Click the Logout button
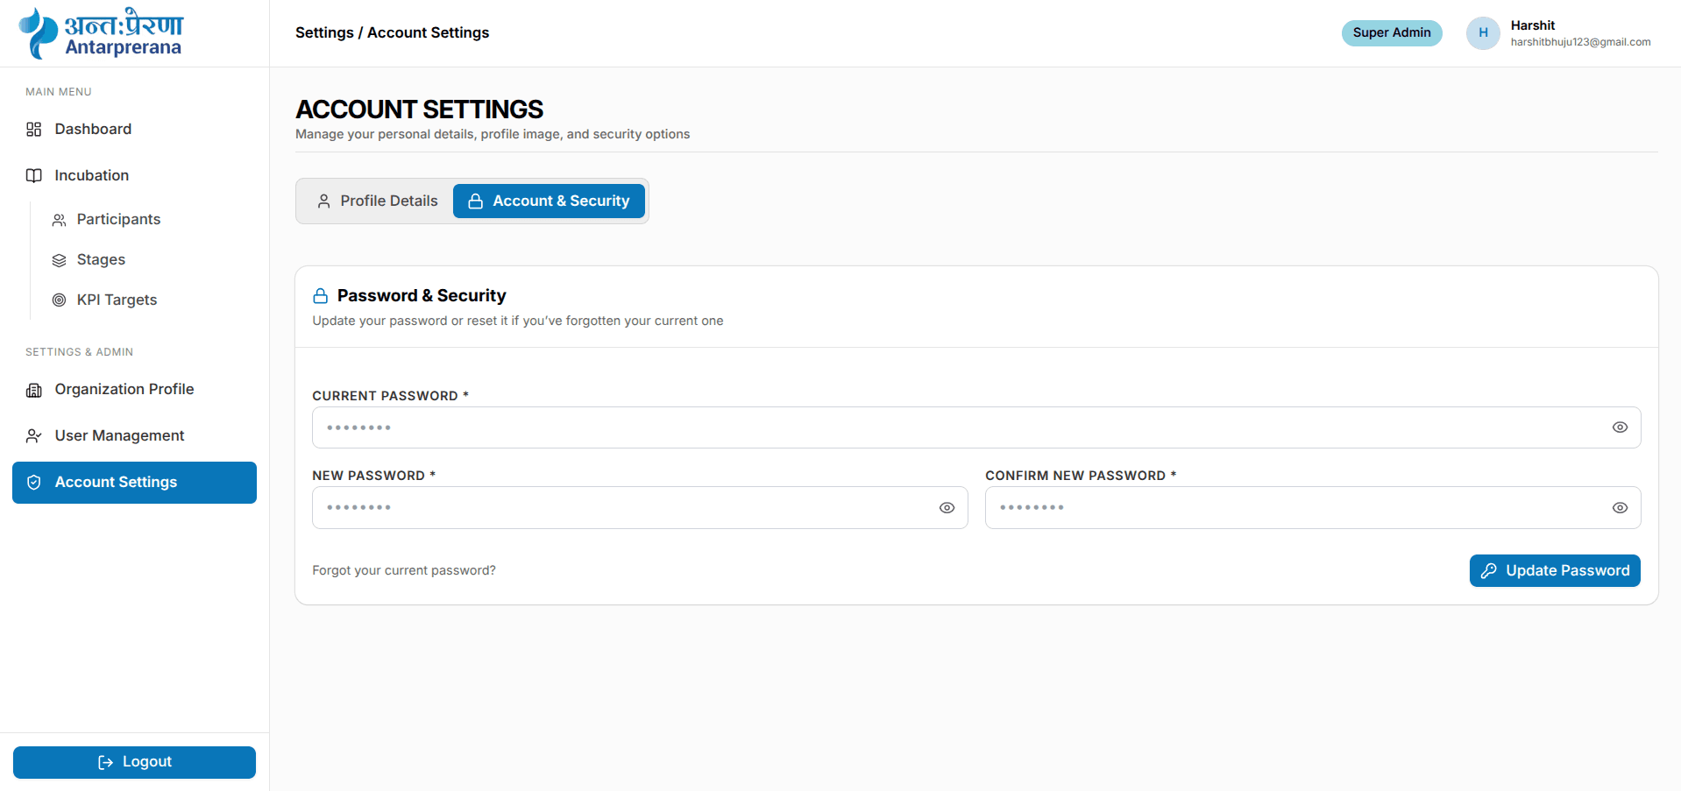Image resolution: width=1681 pixels, height=791 pixels. 134,763
